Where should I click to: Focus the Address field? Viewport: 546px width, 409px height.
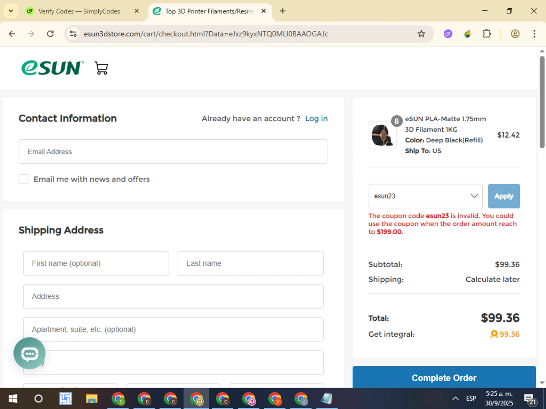point(173,296)
